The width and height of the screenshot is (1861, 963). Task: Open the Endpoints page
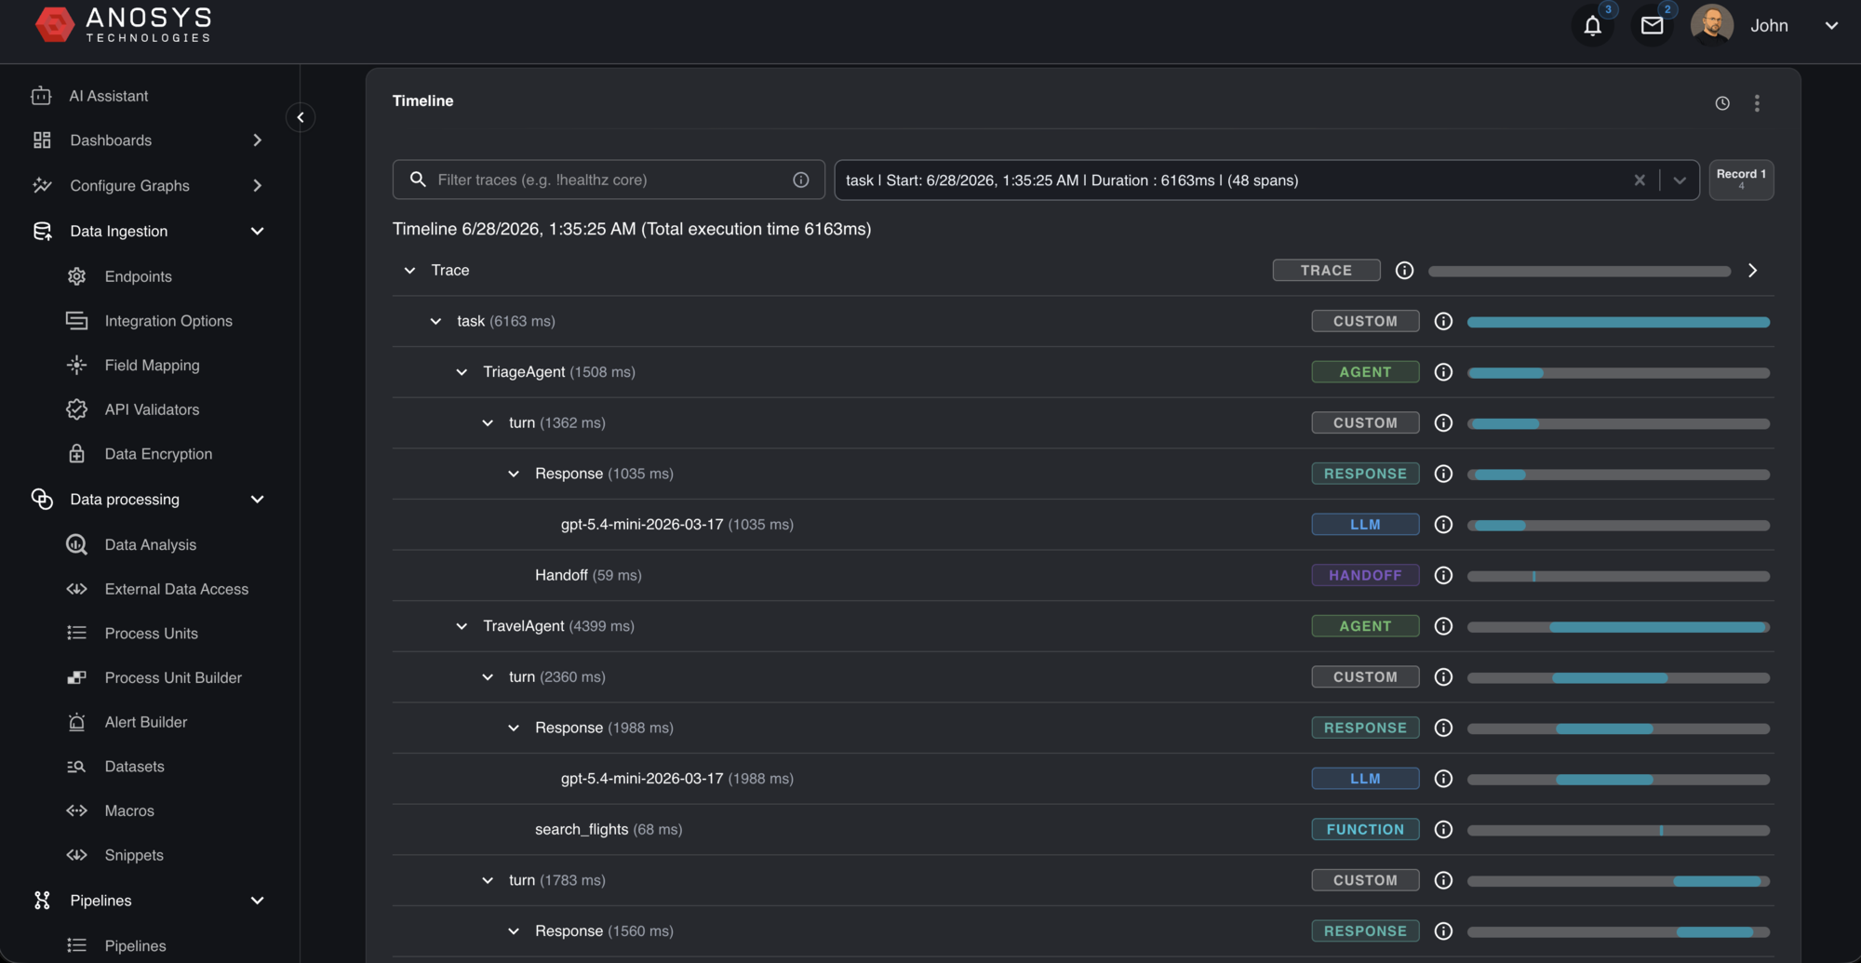(x=138, y=276)
